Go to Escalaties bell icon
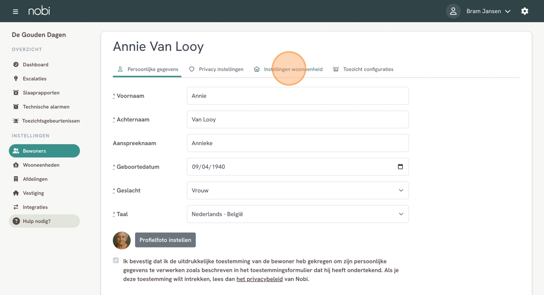Screen dimensions: 544x295 [x=16, y=79]
